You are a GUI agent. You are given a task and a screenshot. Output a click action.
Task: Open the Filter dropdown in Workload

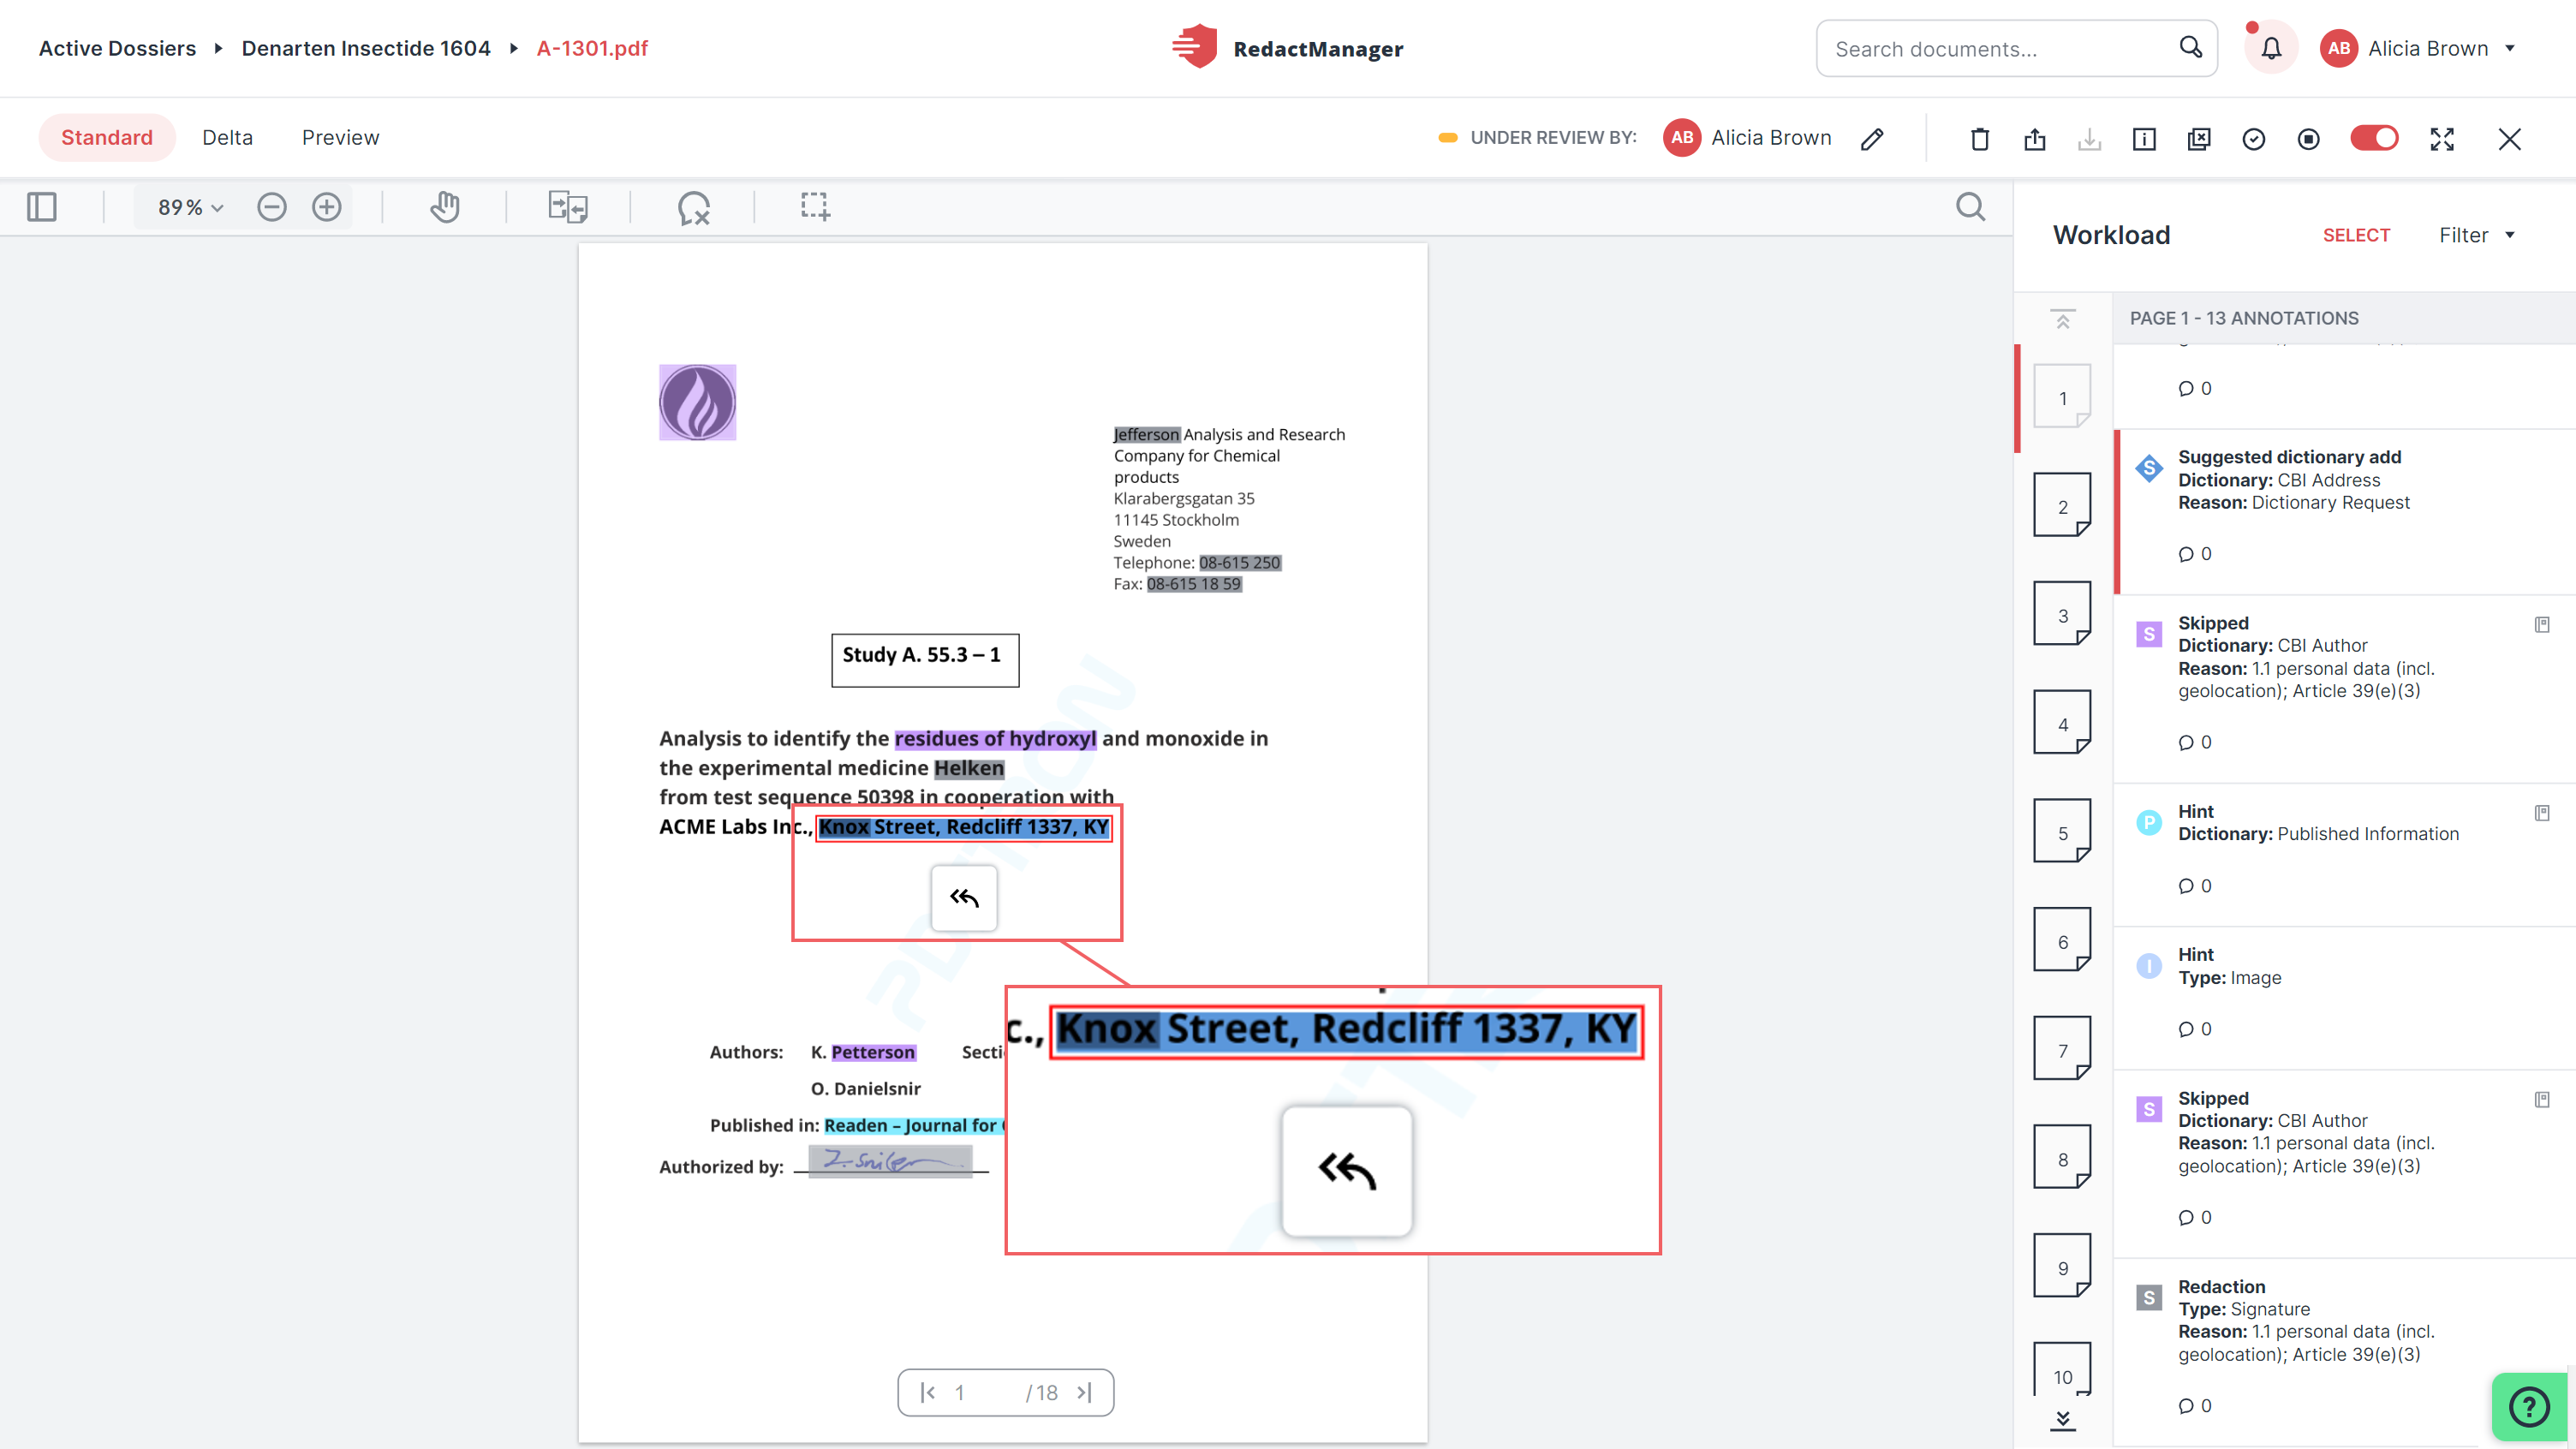coord(2476,235)
